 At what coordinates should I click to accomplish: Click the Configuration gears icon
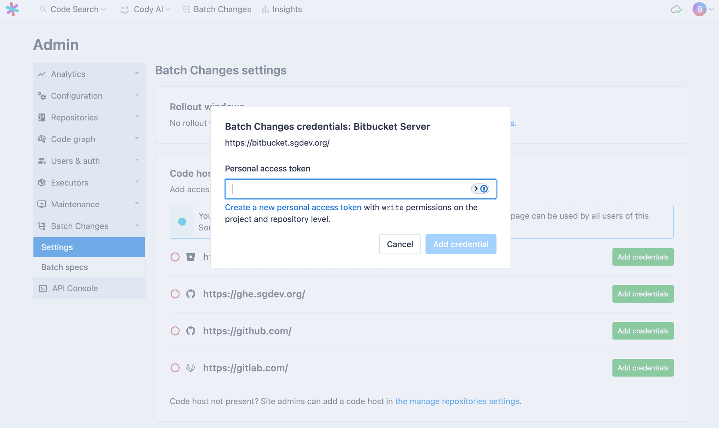click(x=42, y=96)
